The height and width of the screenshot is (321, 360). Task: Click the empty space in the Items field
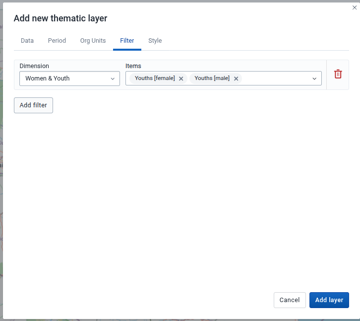click(275, 79)
